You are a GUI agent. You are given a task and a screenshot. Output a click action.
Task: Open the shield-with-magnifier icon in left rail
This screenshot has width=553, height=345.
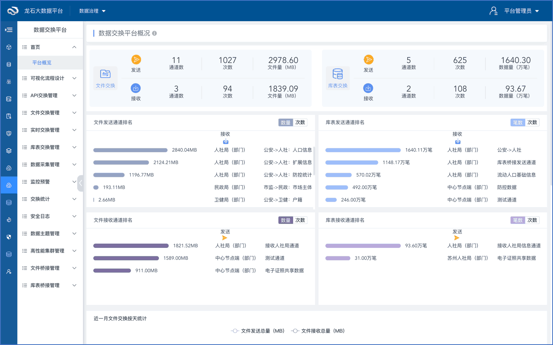[x=8, y=133]
